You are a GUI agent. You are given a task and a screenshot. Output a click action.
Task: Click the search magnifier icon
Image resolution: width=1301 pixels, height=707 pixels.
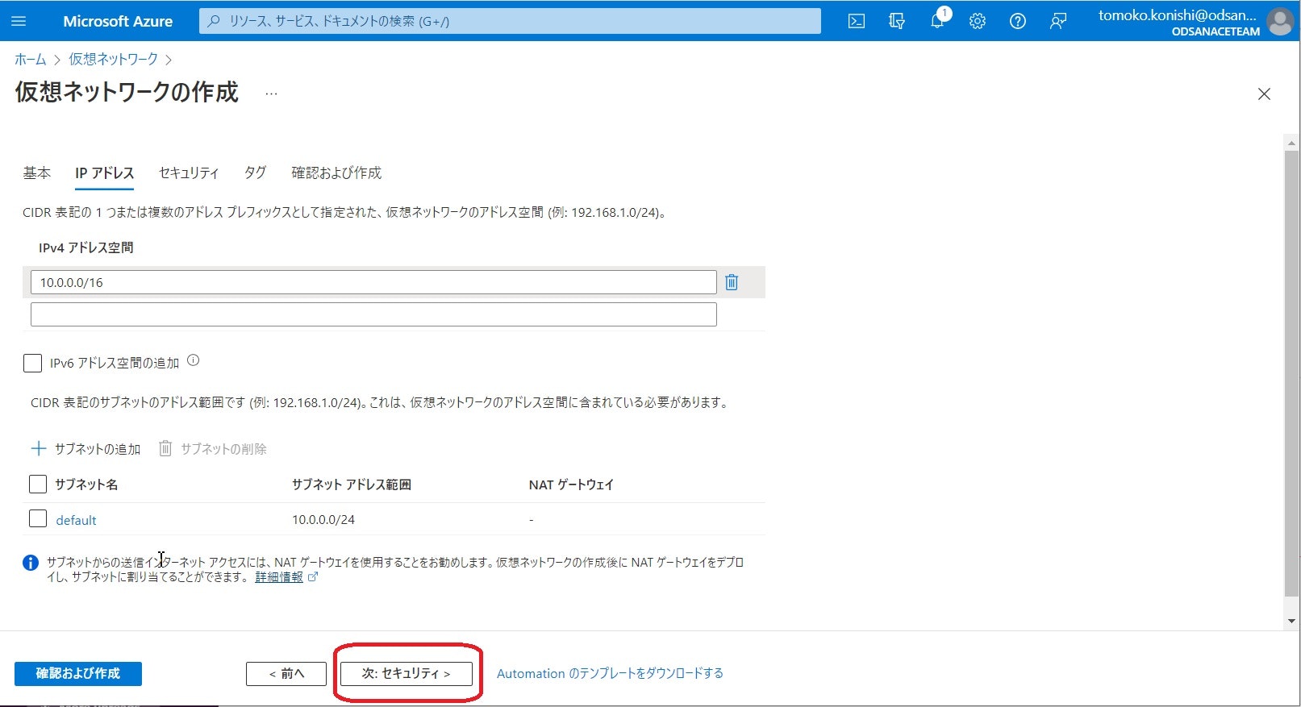tap(213, 21)
